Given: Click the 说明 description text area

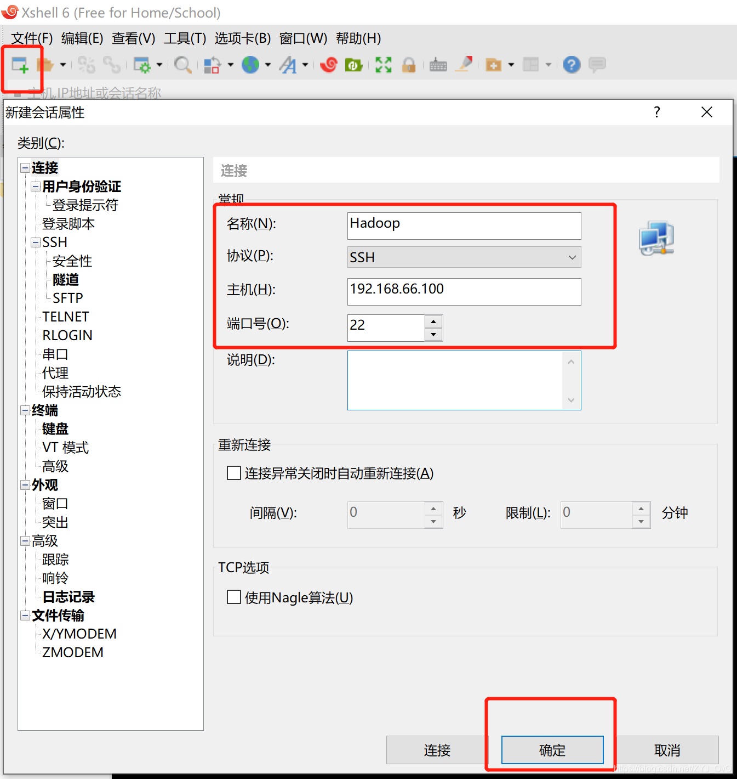Looking at the screenshot, I should click(464, 381).
